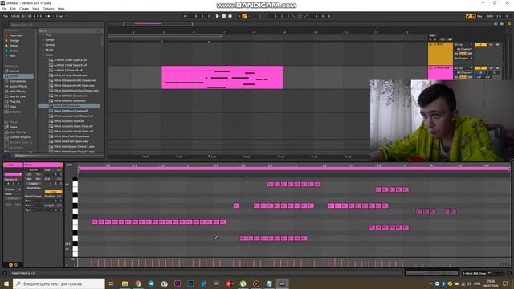
Task: Toggle the Follow playback button
Action: (x=186, y=16)
